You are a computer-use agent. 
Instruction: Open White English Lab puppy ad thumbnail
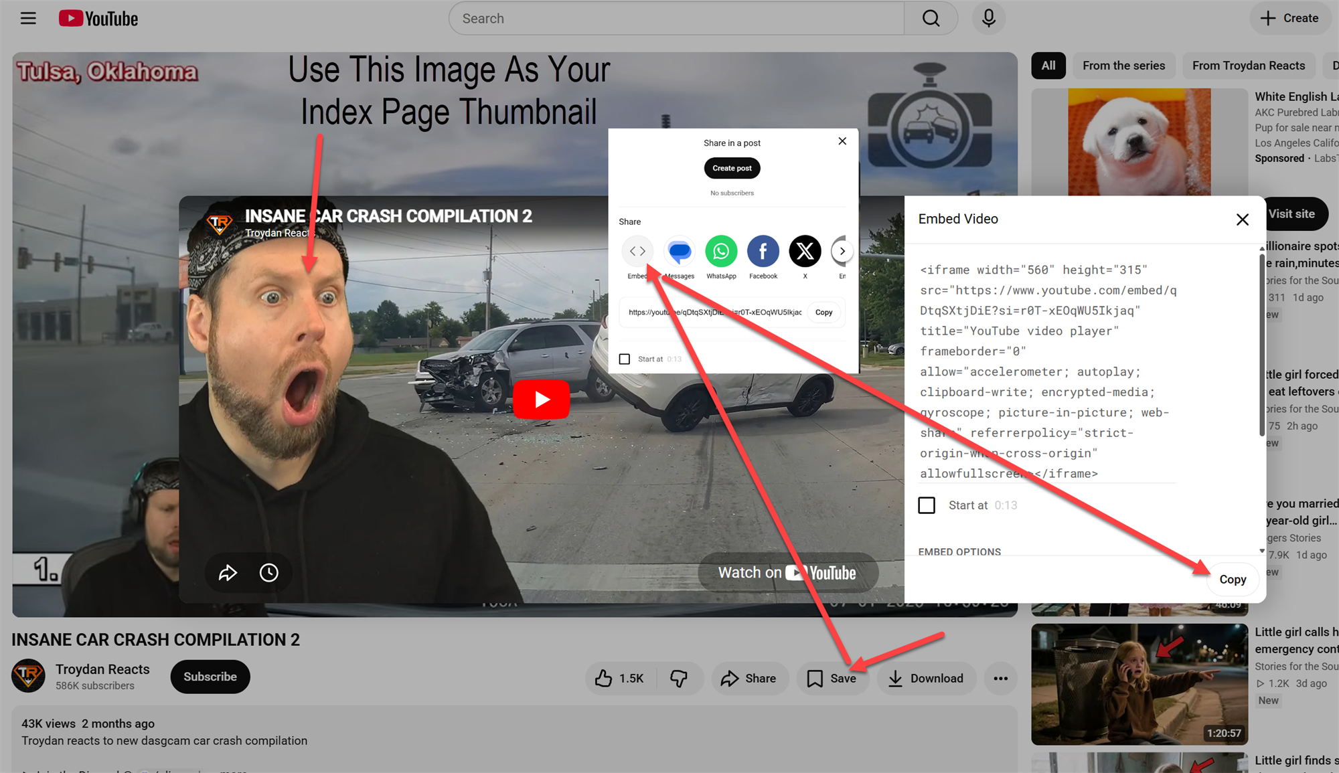(1139, 142)
